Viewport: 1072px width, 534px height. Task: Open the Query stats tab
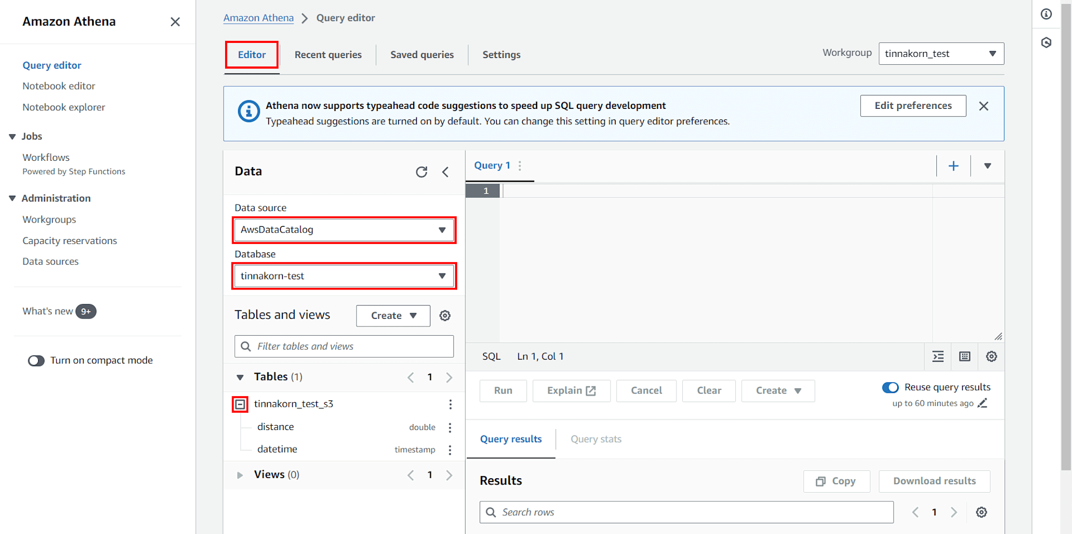[x=596, y=439]
